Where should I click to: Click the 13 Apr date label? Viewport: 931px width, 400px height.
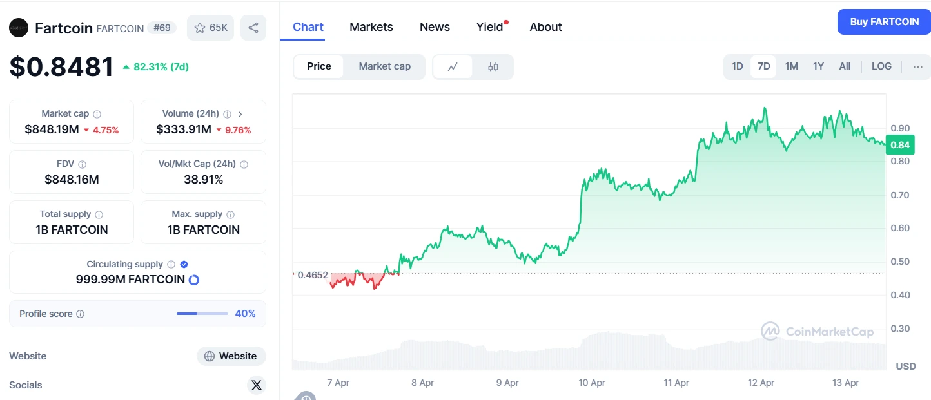846,383
